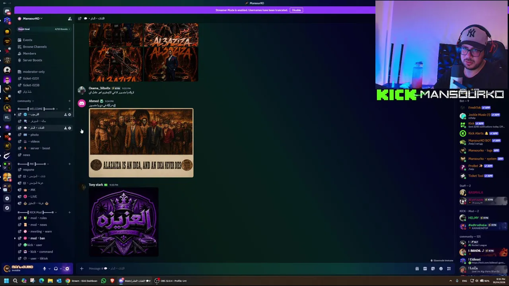Deafen audio with the headphones icon
The image size is (509, 286).
click(x=56, y=269)
